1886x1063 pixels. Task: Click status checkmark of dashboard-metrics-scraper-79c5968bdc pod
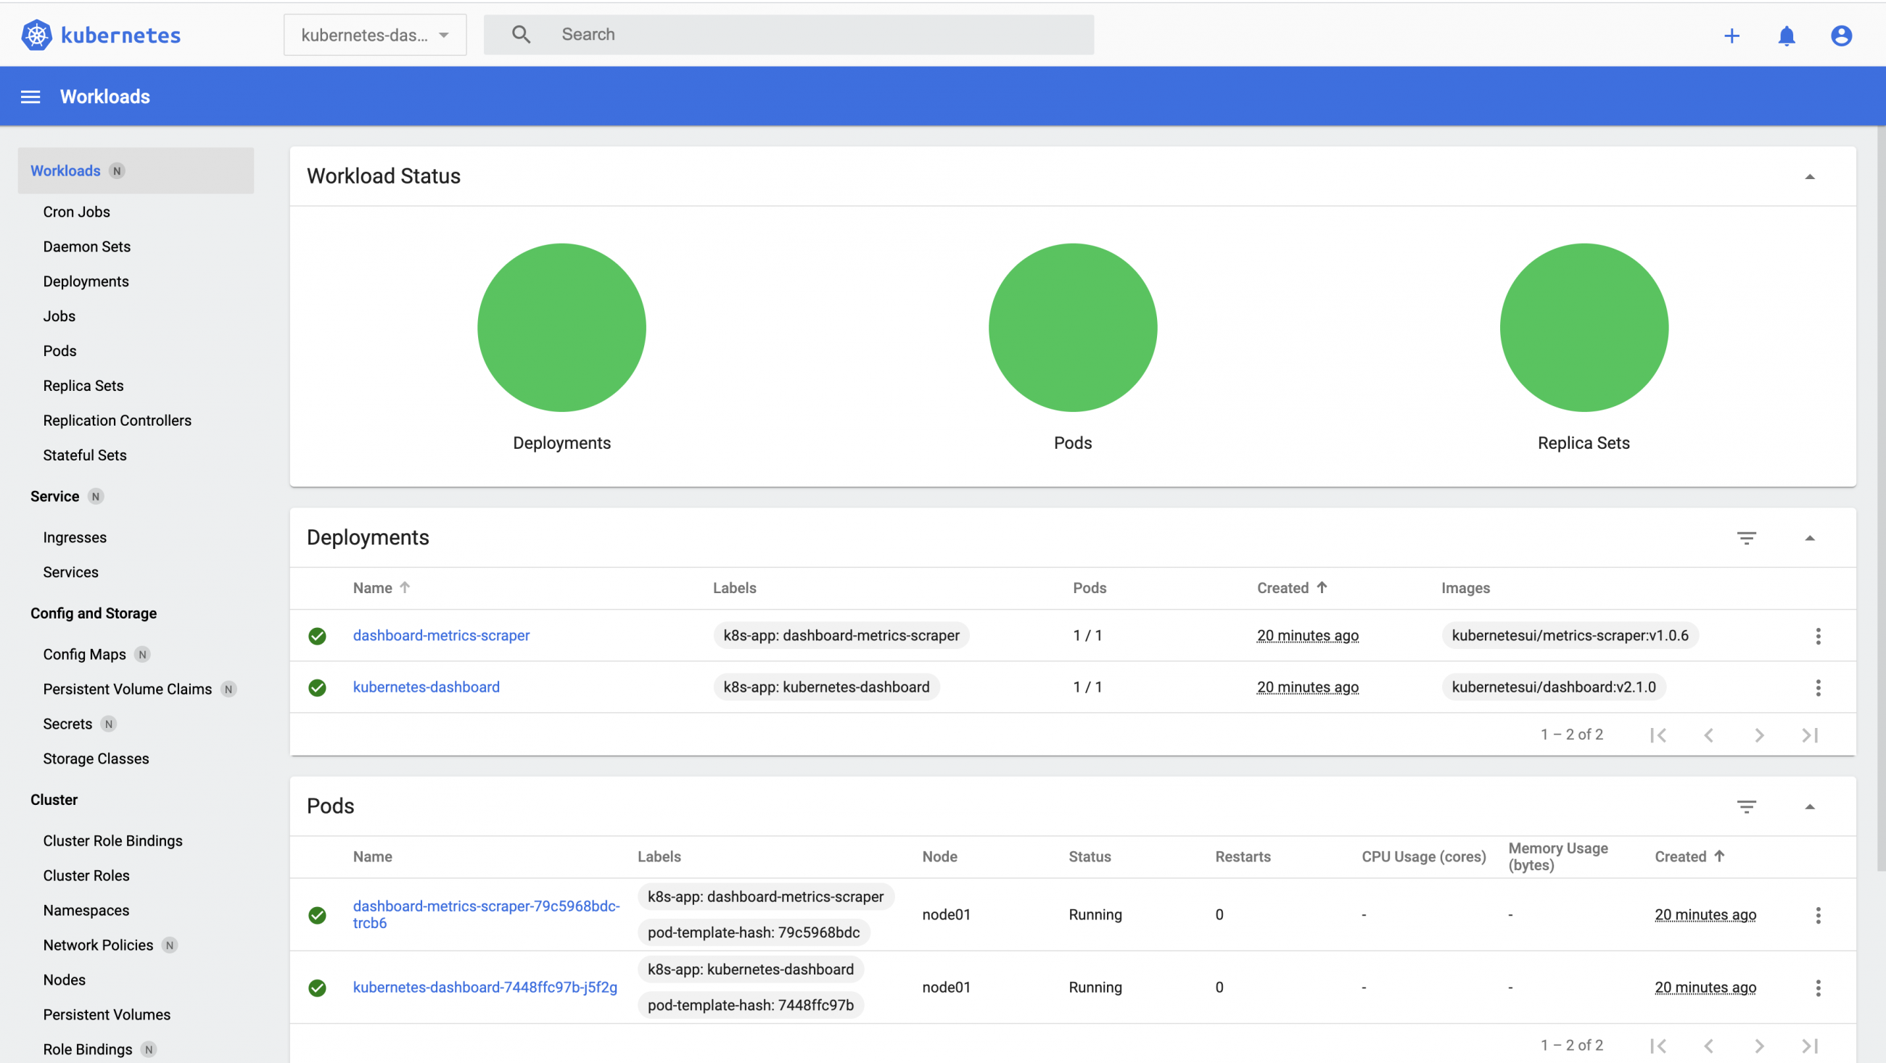coord(317,915)
